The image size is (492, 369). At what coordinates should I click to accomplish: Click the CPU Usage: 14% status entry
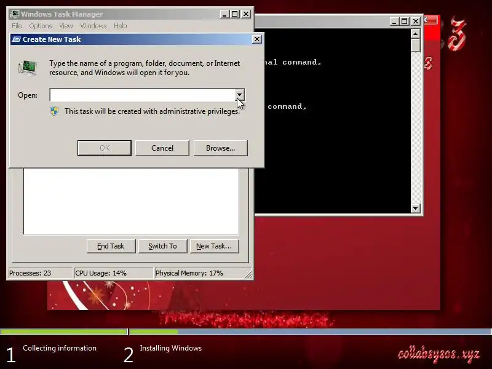[x=114, y=273]
